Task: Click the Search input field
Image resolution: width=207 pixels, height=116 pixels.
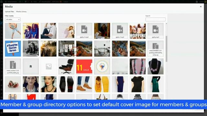Action: pyautogui.click(x=155, y=19)
